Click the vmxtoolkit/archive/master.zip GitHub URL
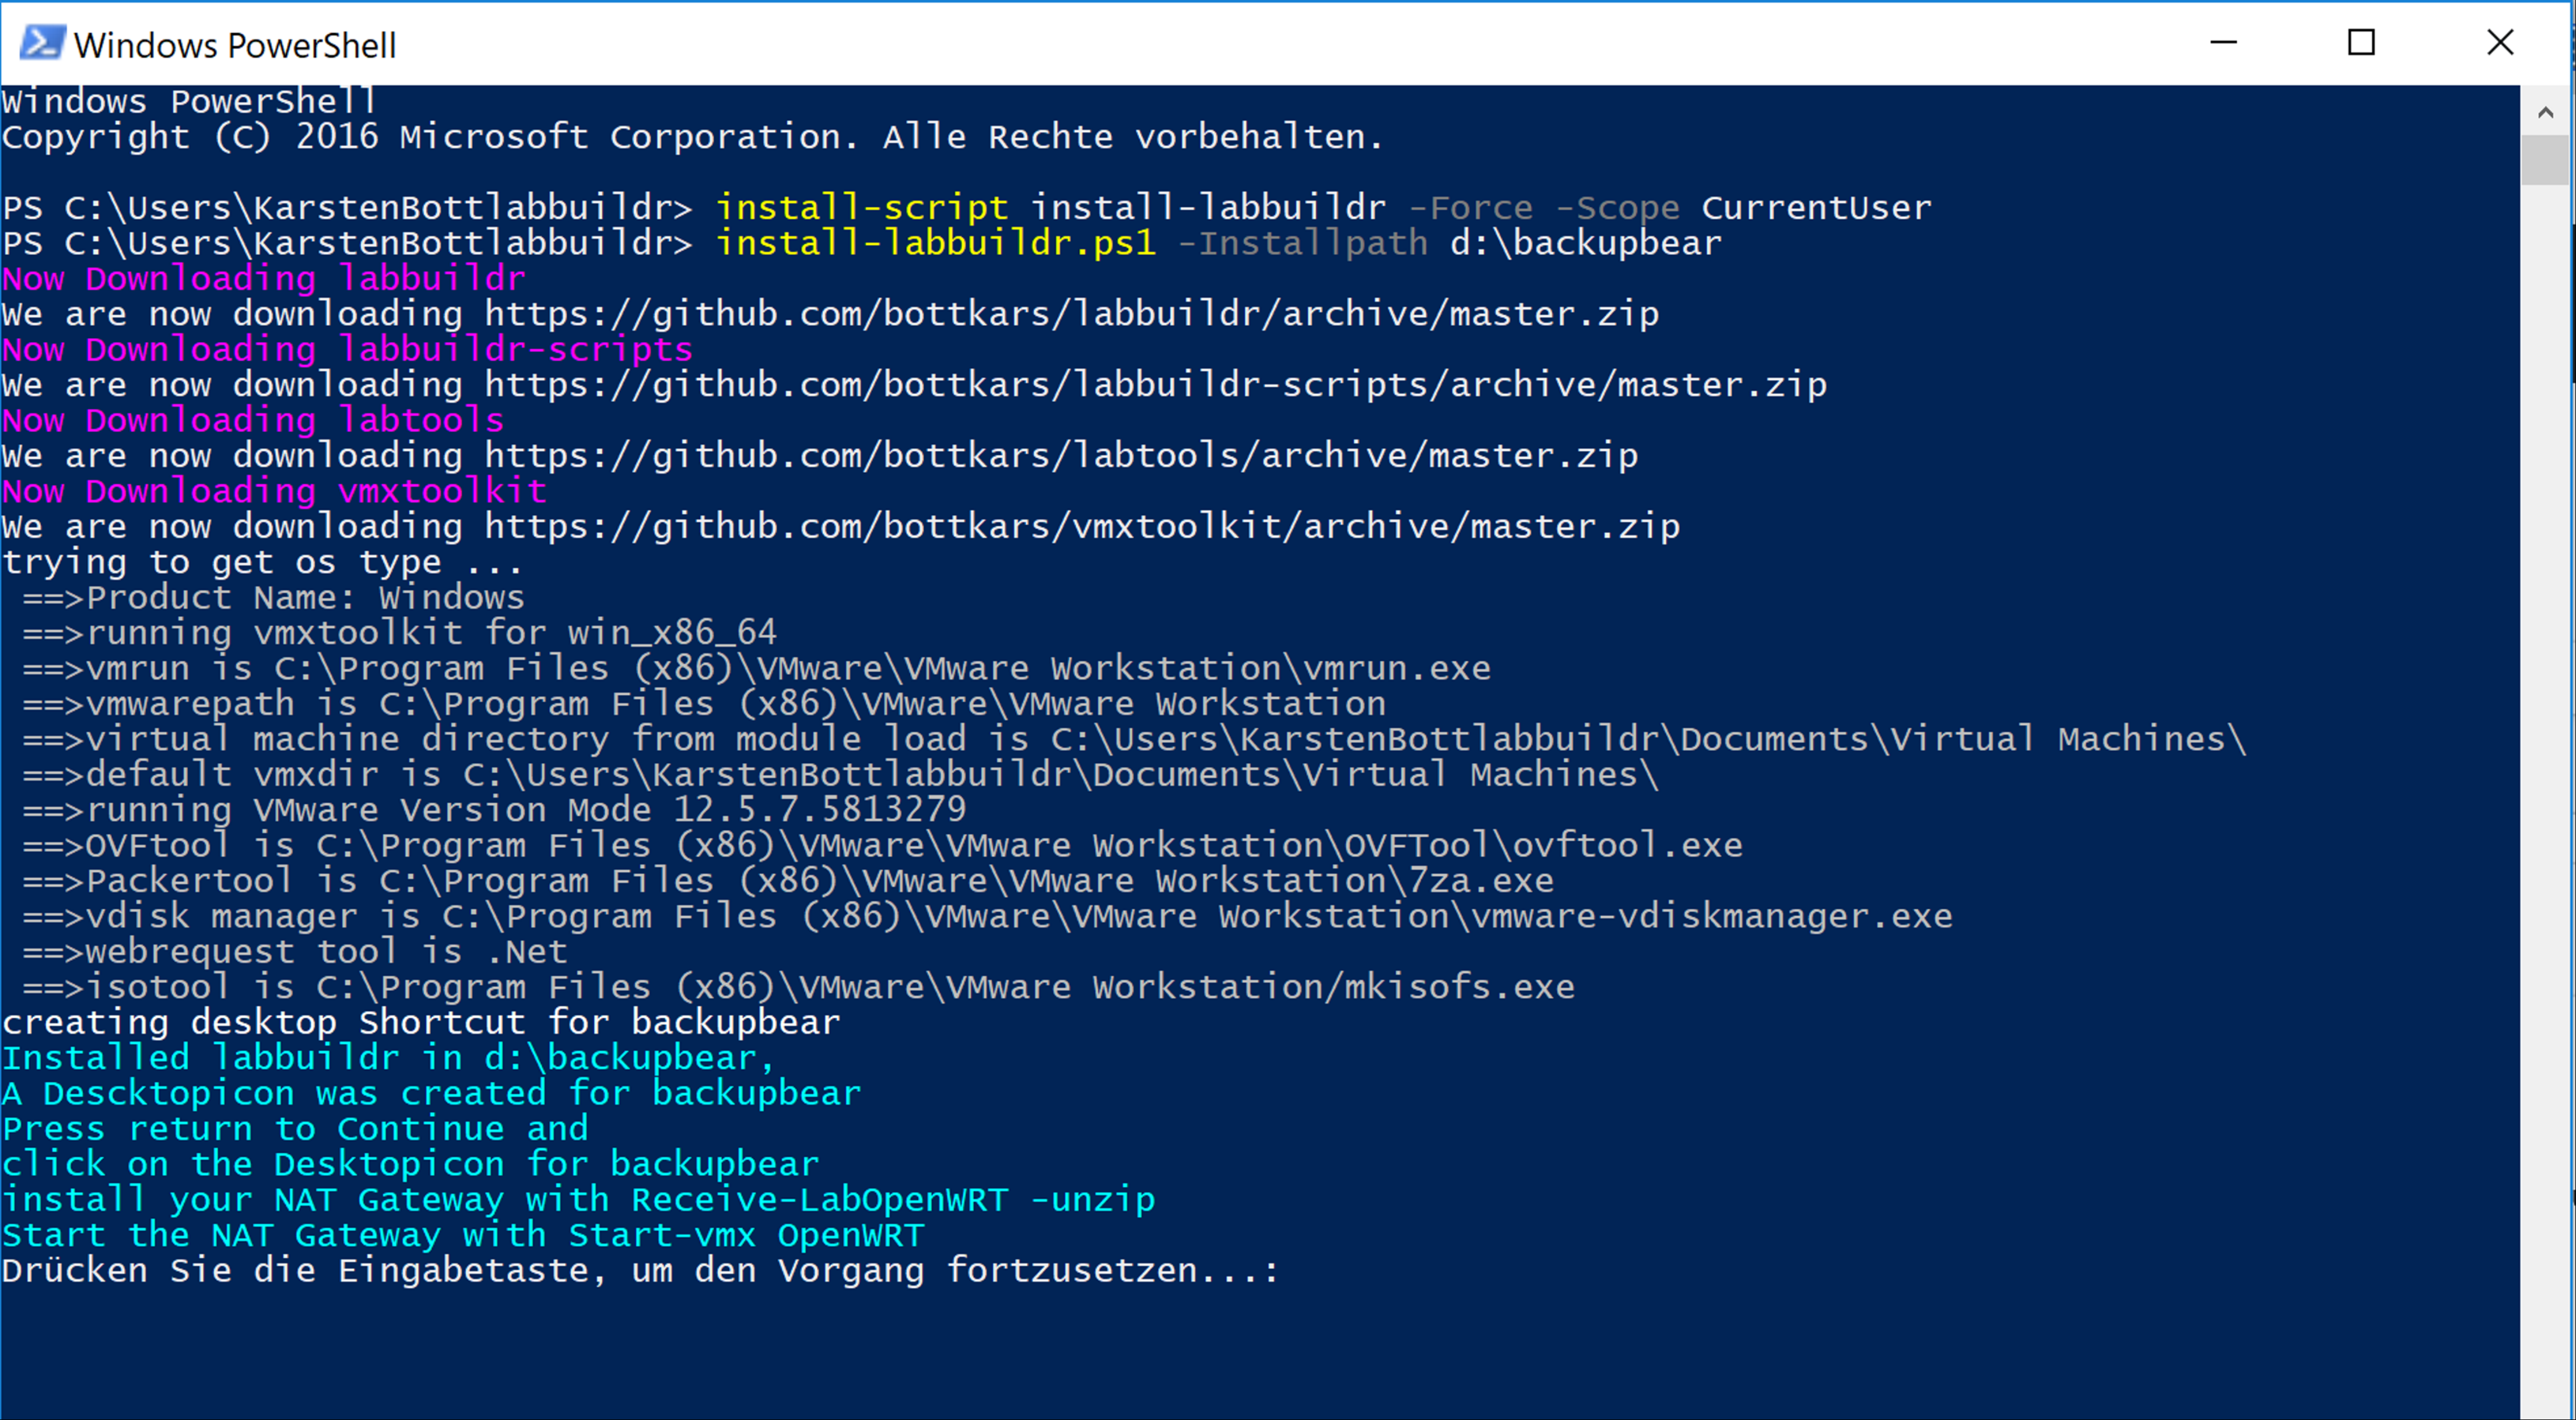The height and width of the screenshot is (1420, 2576). [x=1082, y=527]
